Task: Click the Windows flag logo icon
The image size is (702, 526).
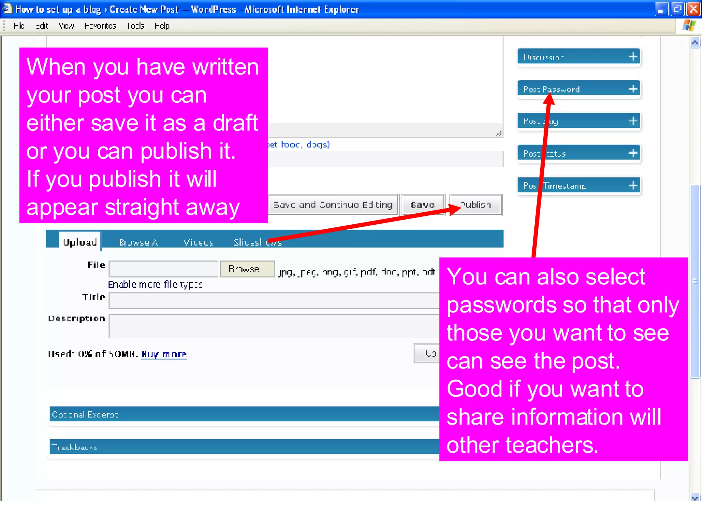Action: 689,26
